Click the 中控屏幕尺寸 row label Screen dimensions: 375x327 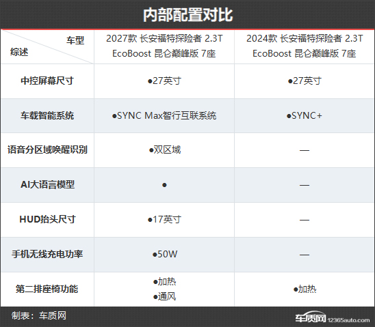click(x=47, y=81)
